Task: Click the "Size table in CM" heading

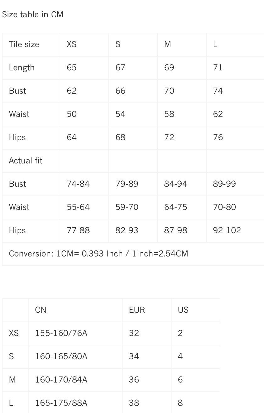Action: (33, 14)
